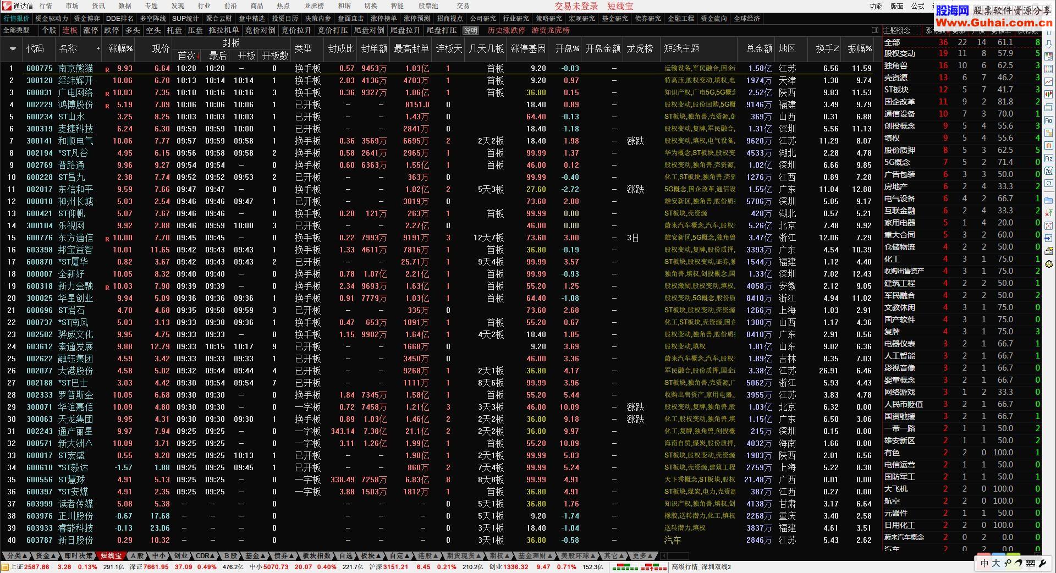The width and height of the screenshot is (1056, 573).
Task: Open the self-selected stocks icon in sidebar
Action: point(1049,146)
